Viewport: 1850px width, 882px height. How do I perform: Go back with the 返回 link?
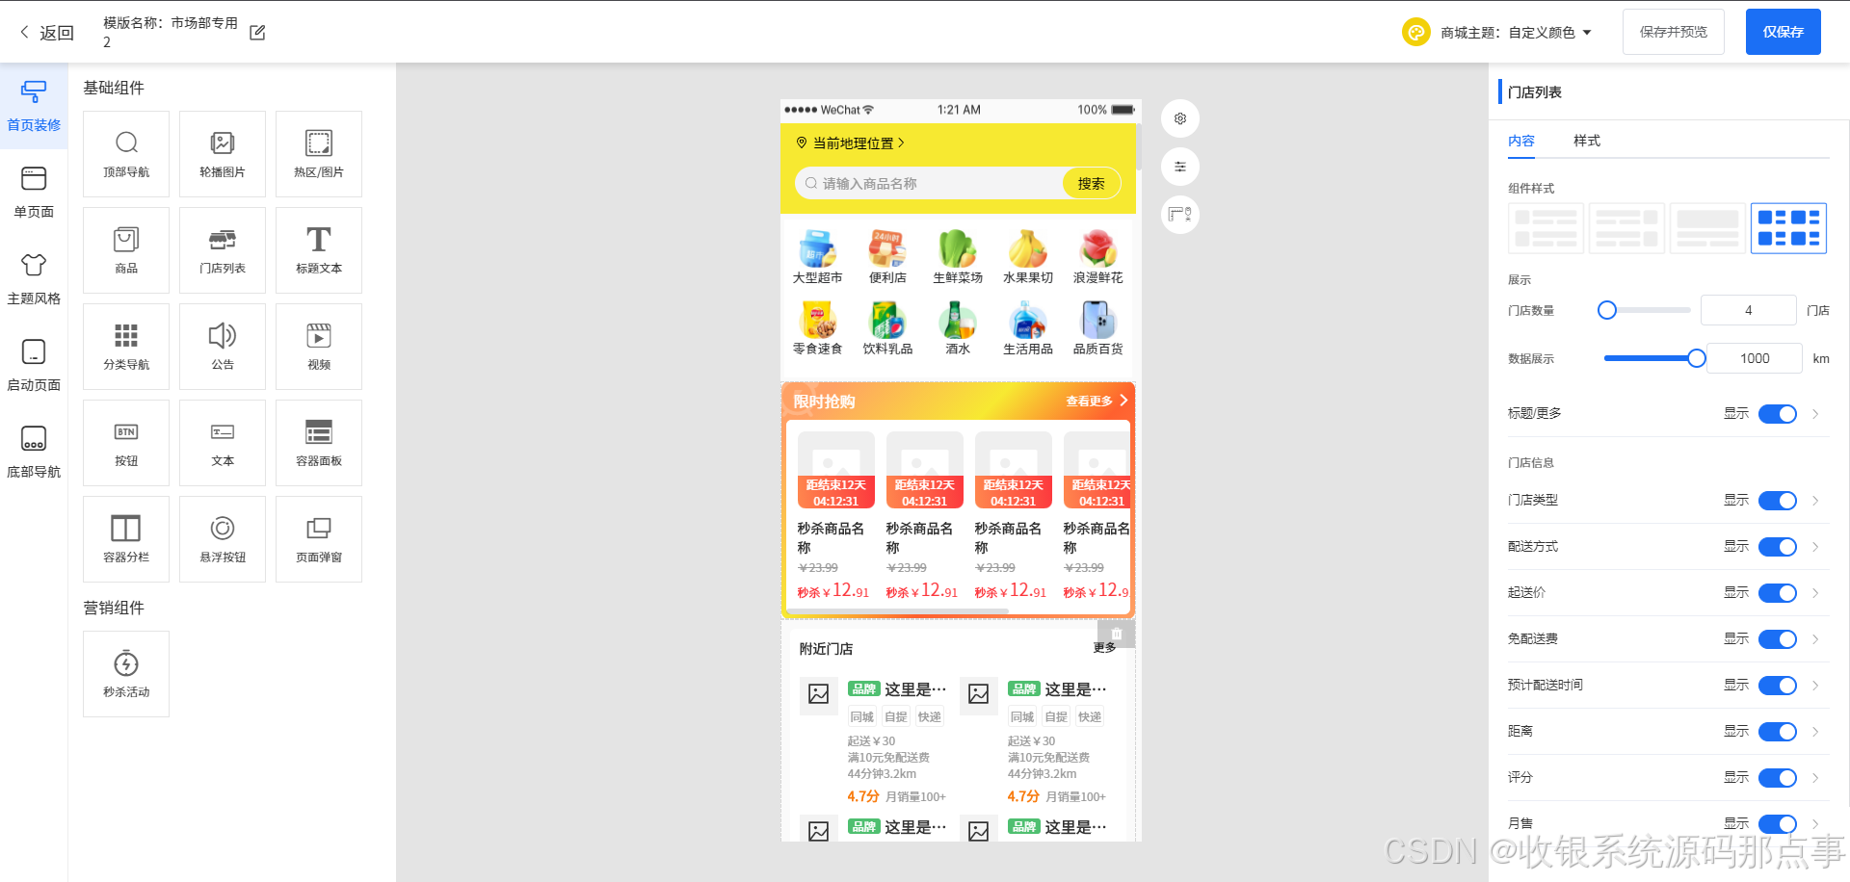coord(47,33)
